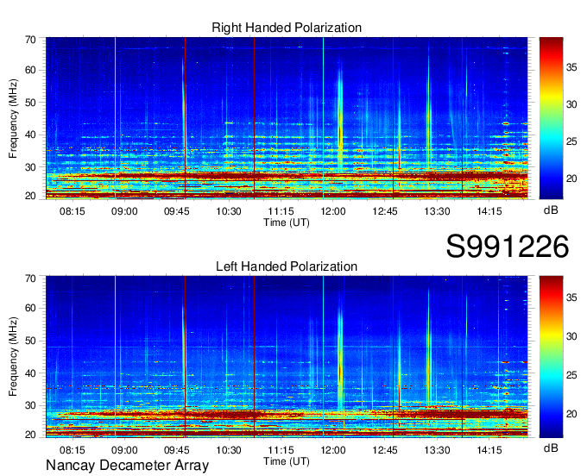Click the 30 MHz tick on the lower plot
This screenshot has height=476, width=587.
tap(30, 405)
